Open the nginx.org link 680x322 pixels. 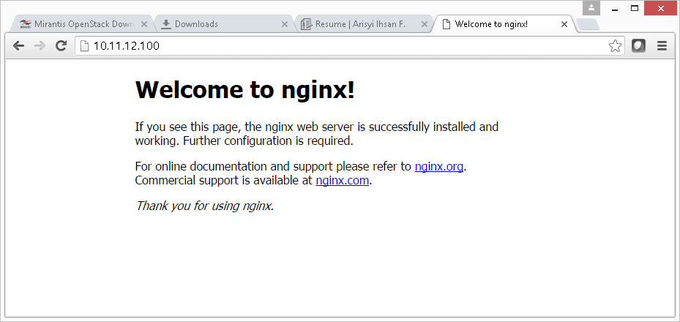pyautogui.click(x=439, y=166)
